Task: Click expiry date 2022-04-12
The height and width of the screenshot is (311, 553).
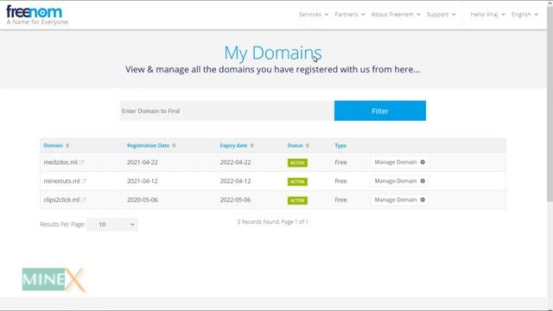Action: coord(235,181)
